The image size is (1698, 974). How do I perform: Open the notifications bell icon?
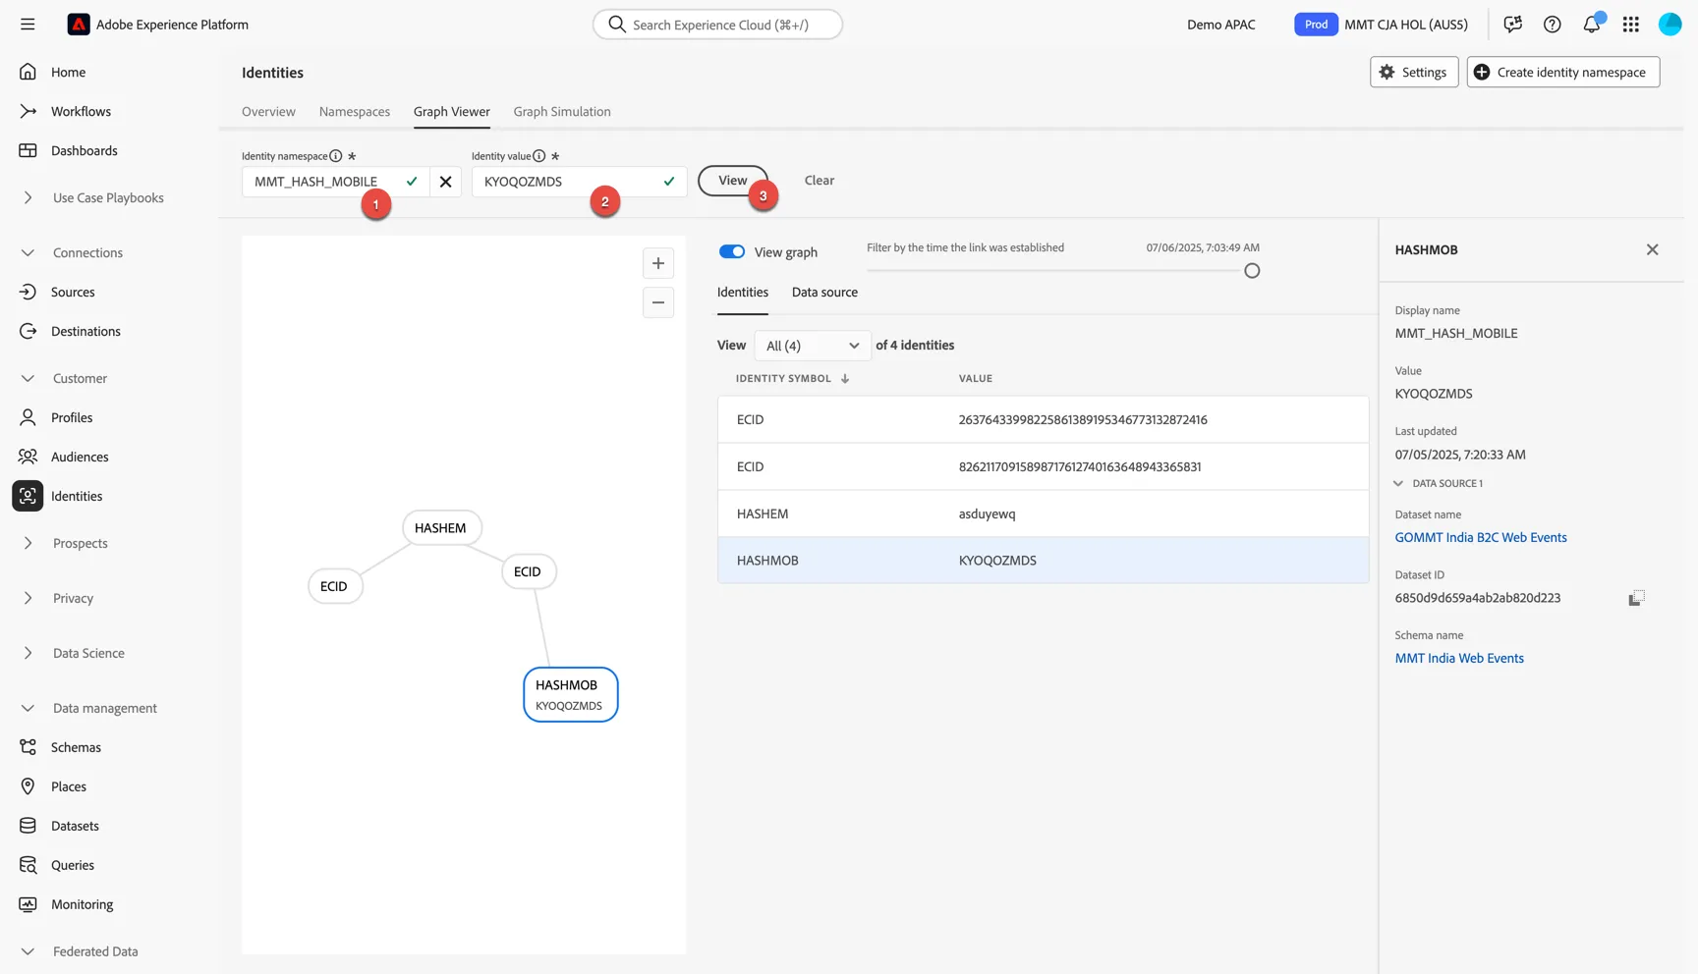click(x=1592, y=25)
